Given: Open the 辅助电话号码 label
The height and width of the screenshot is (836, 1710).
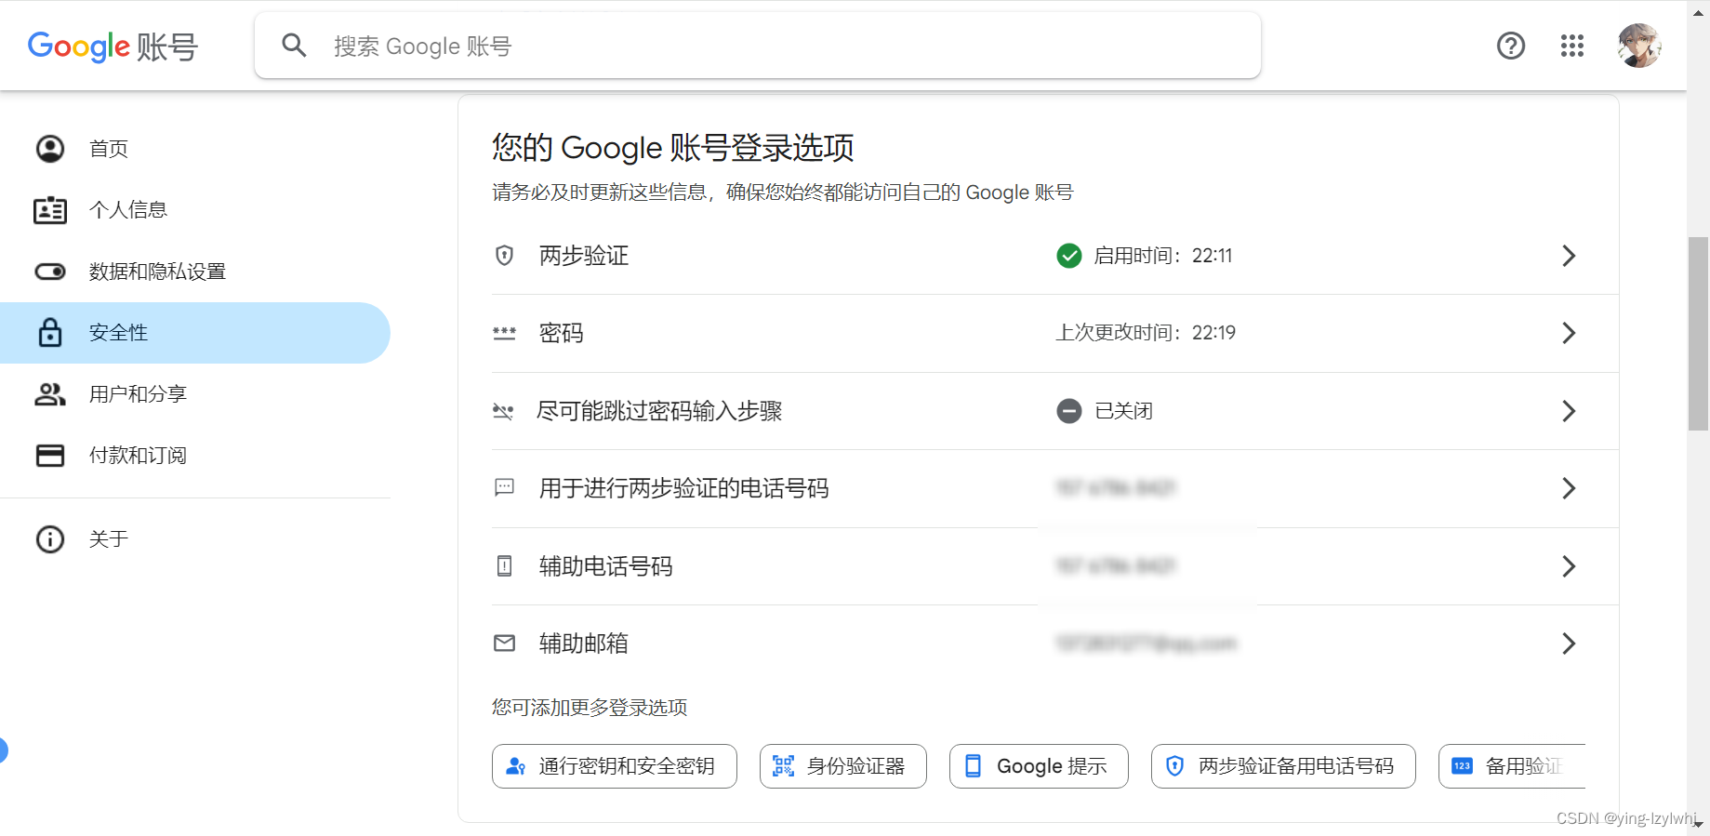Looking at the screenshot, I should click(606, 566).
